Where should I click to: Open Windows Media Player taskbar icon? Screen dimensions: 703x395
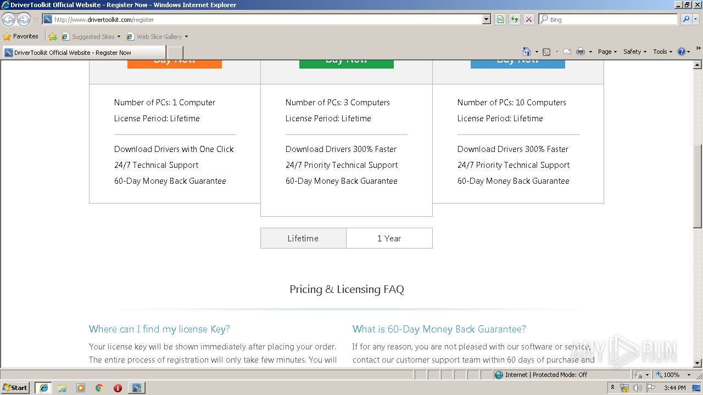pyautogui.click(x=81, y=388)
